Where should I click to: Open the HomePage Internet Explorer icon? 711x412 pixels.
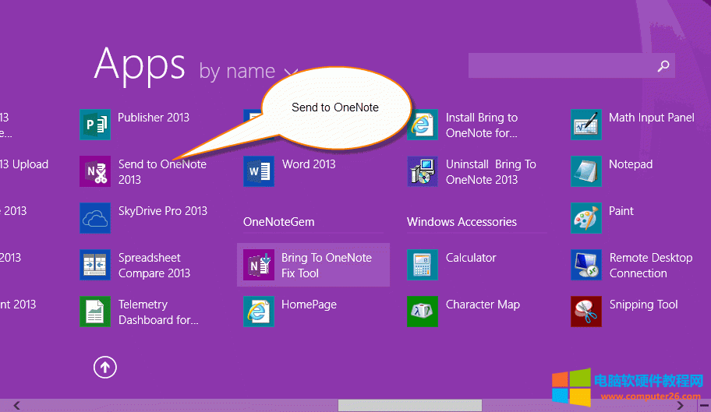tap(258, 312)
